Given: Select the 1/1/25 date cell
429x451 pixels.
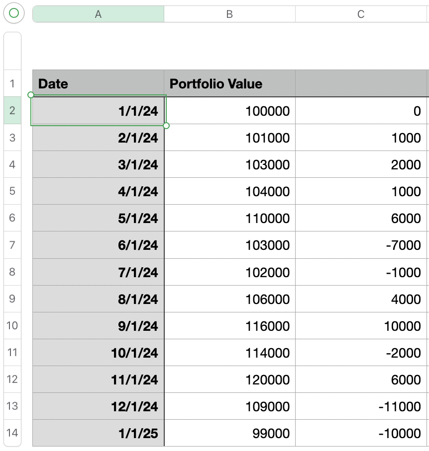Looking at the screenshot, I should click(98, 433).
